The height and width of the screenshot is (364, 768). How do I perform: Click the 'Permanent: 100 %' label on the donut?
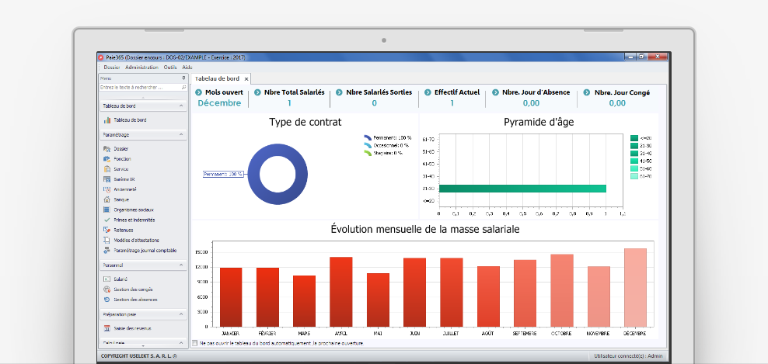pos(223,174)
